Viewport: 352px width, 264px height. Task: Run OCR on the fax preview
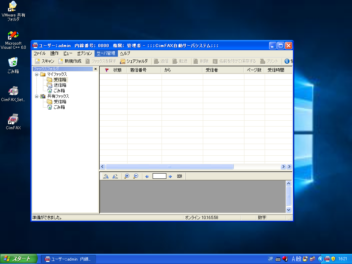[179, 176]
